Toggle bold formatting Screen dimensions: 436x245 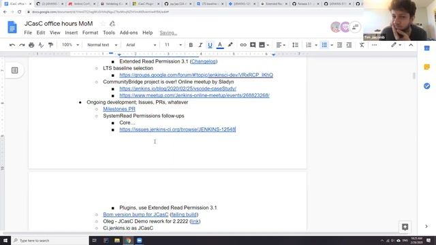coord(191,45)
